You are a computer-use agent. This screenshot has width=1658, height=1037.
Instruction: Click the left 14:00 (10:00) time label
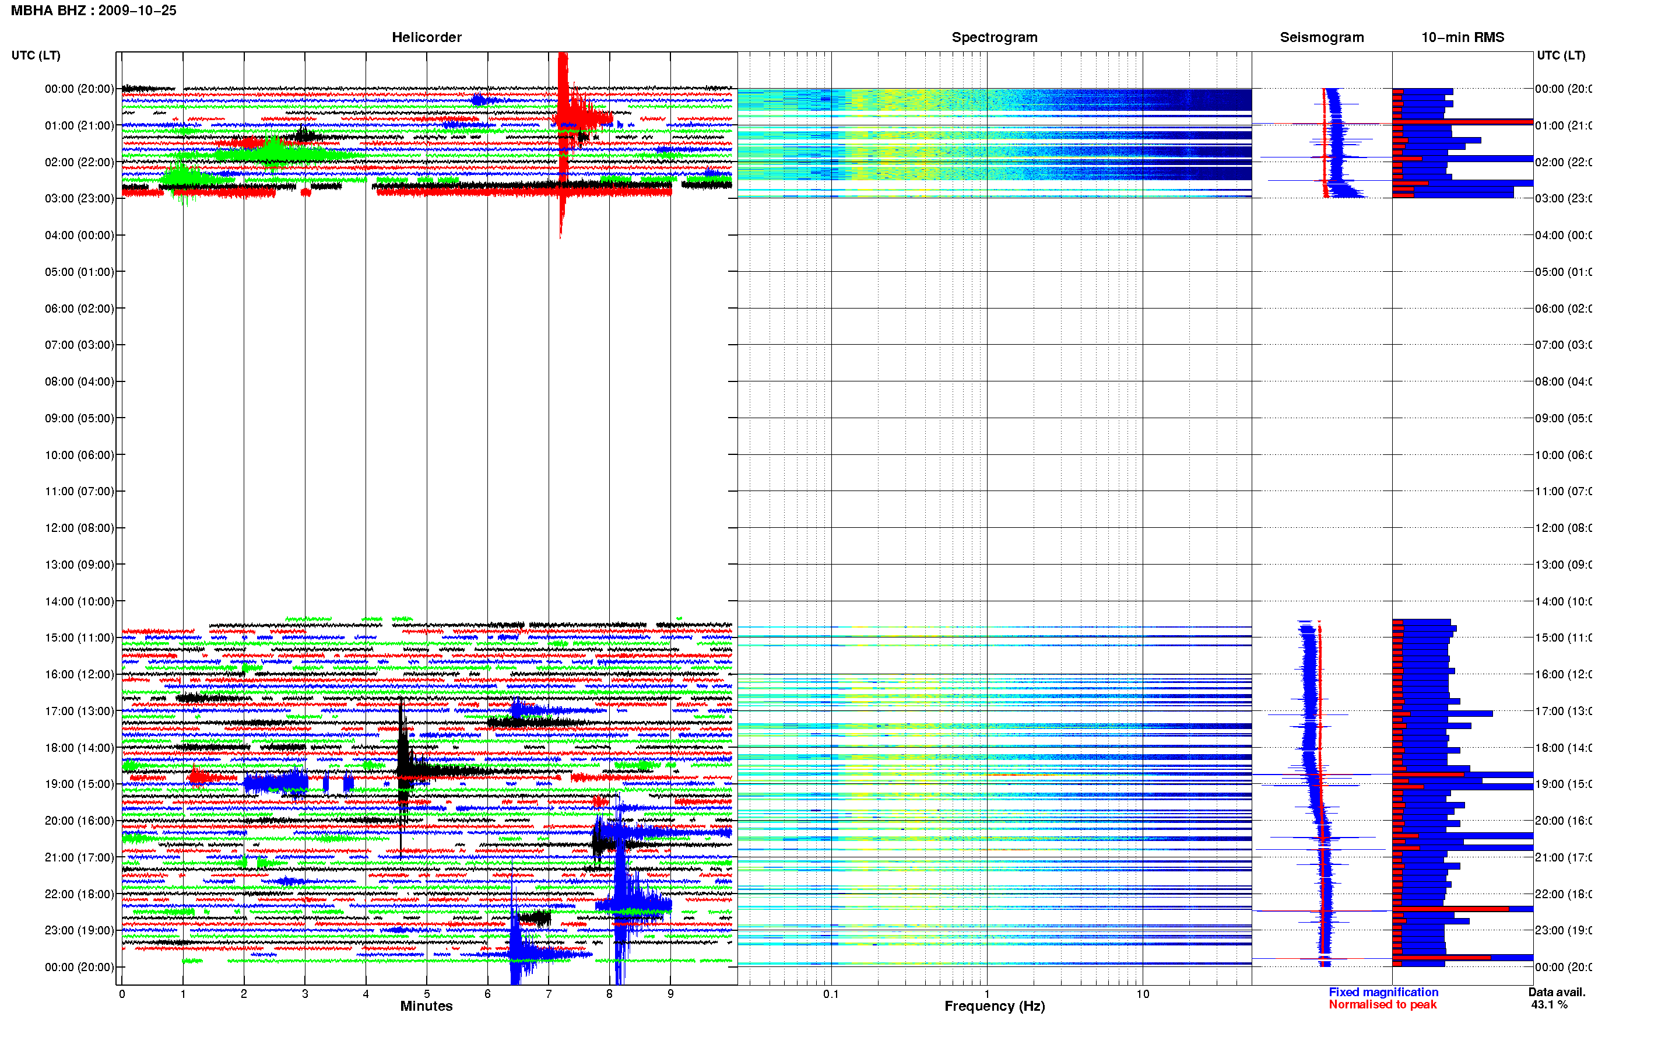tap(79, 601)
